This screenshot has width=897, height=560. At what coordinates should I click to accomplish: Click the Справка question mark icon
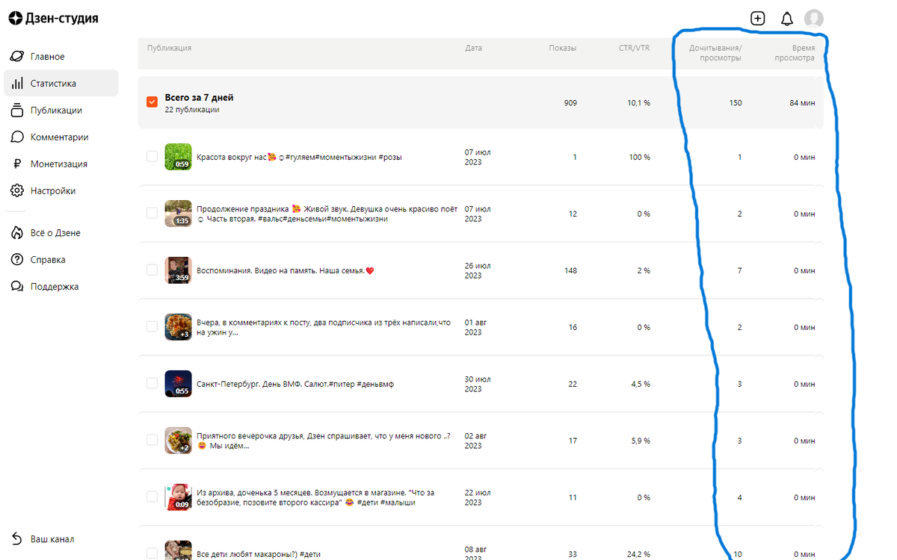click(17, 260)
